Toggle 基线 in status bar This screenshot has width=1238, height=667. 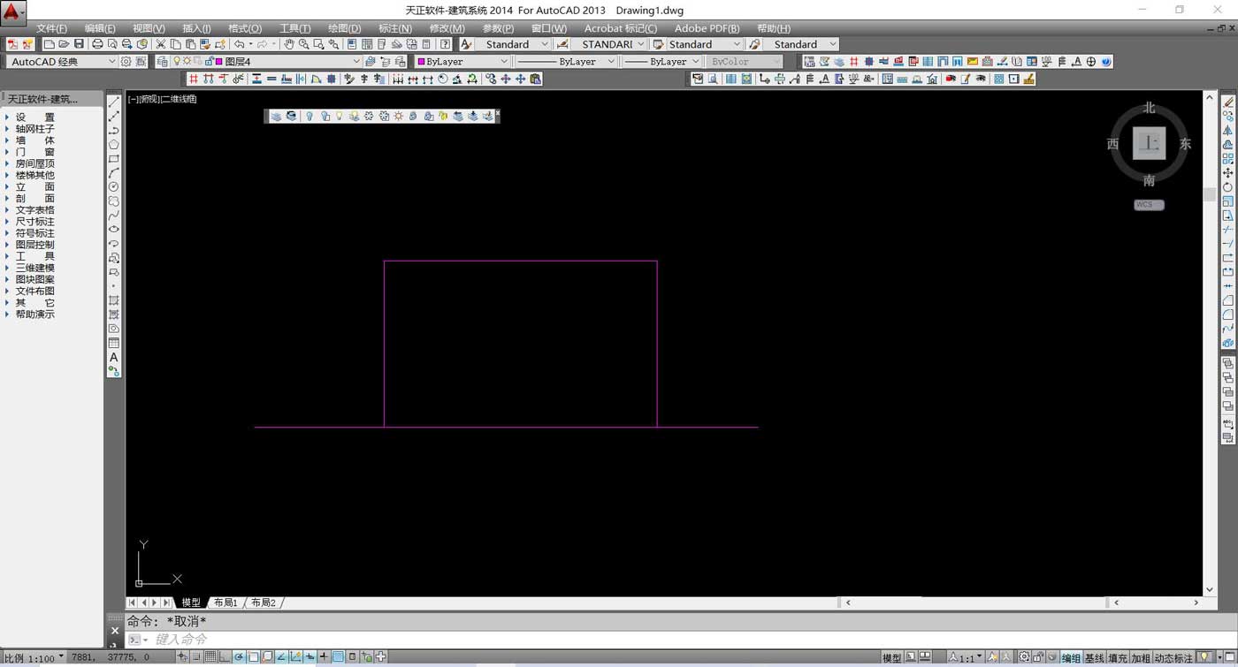tap(1095, 658)
